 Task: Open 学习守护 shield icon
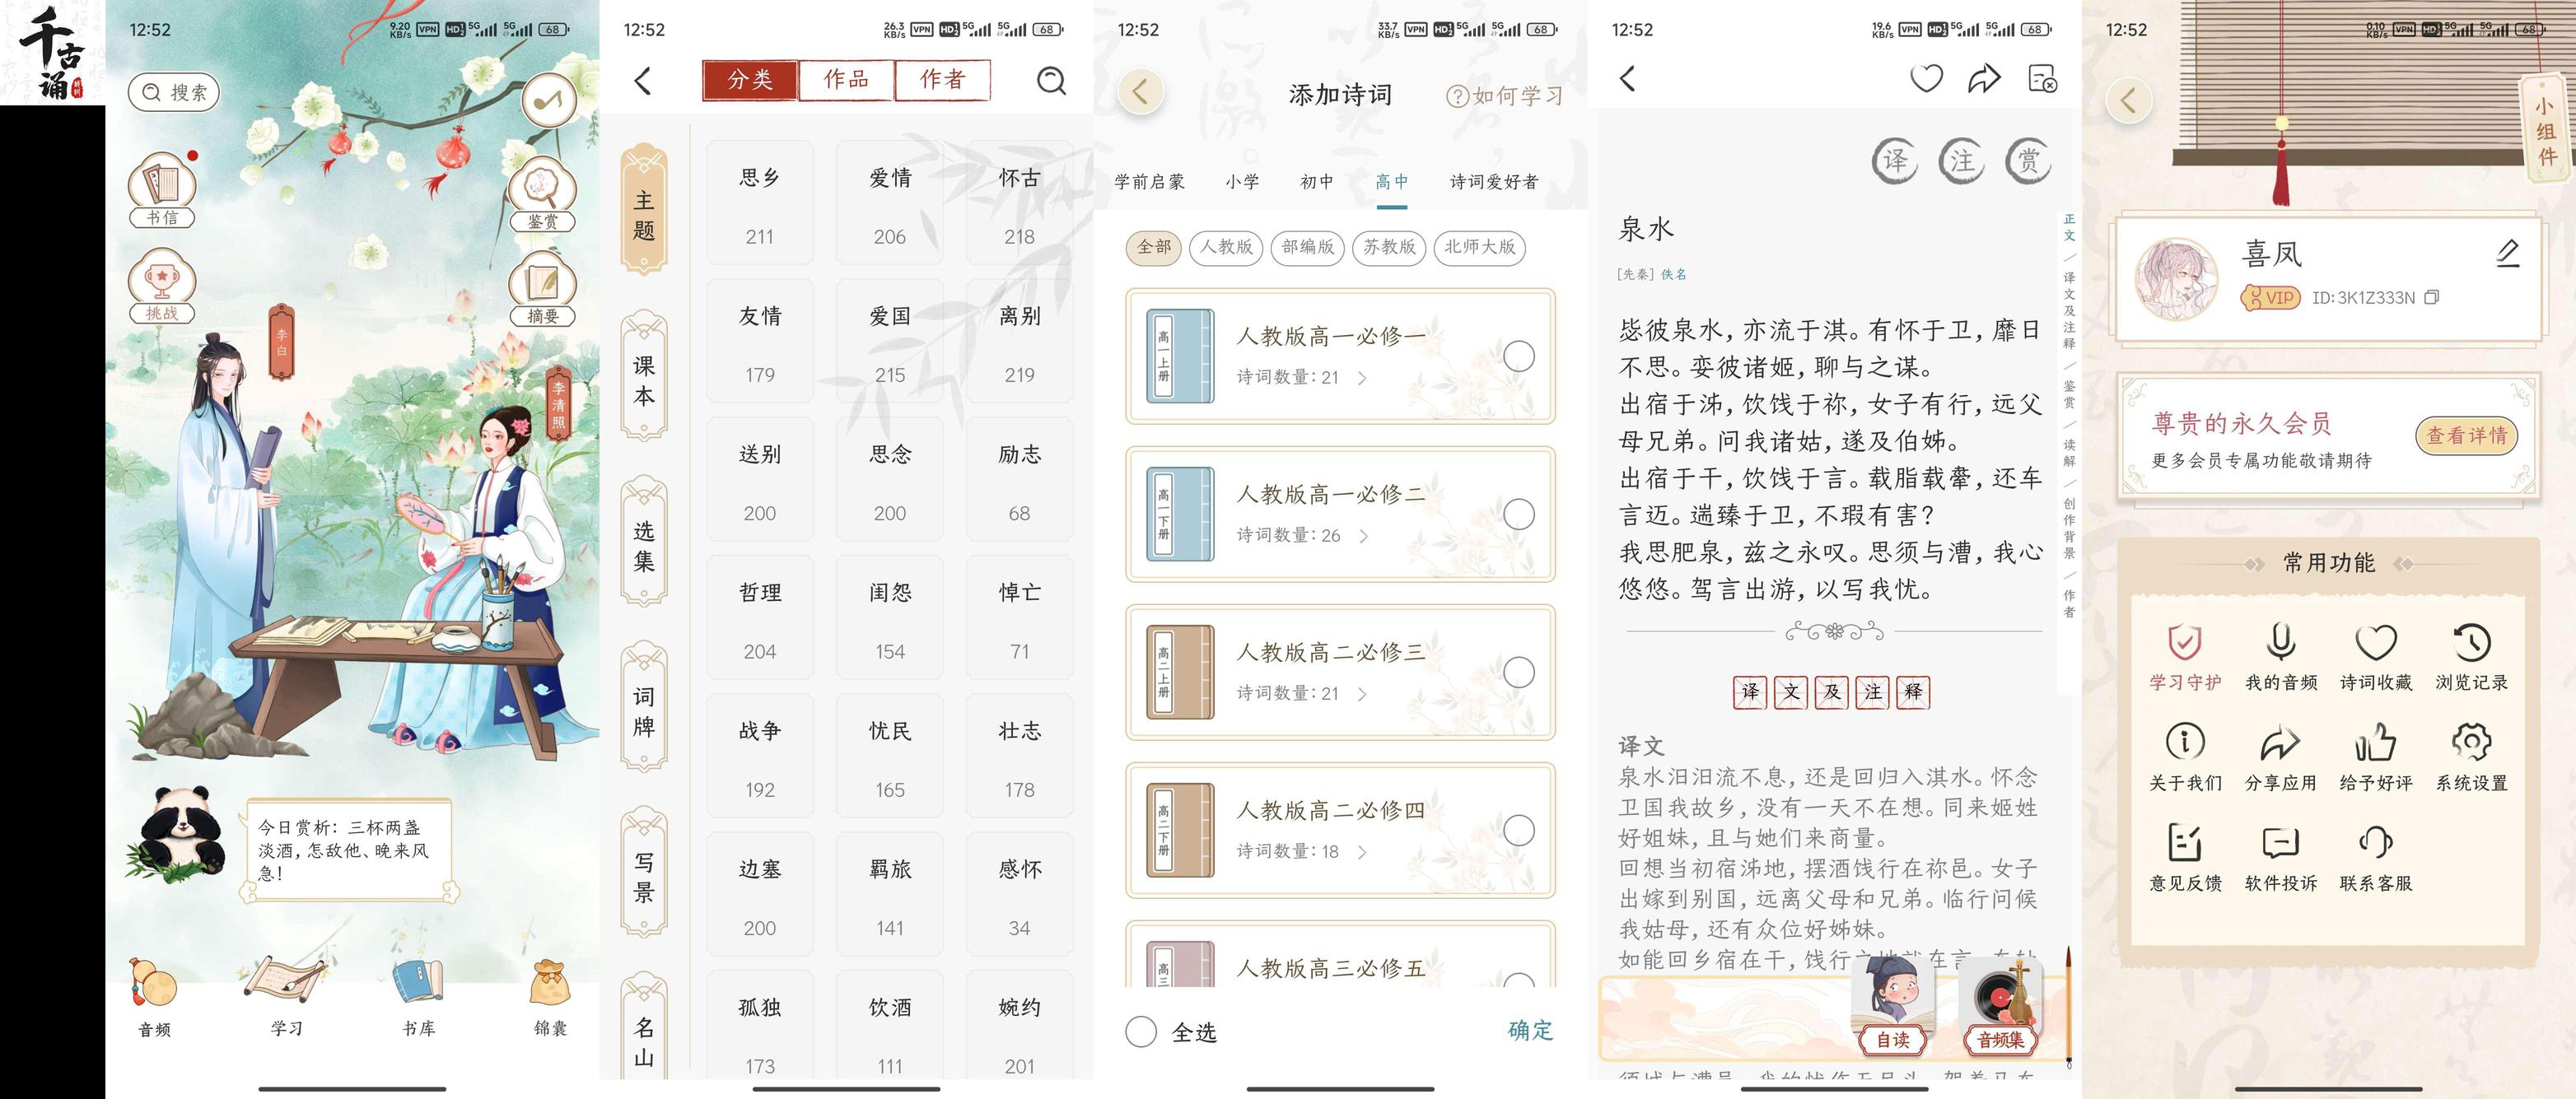pyautogui.click(x=2185, y=643)
